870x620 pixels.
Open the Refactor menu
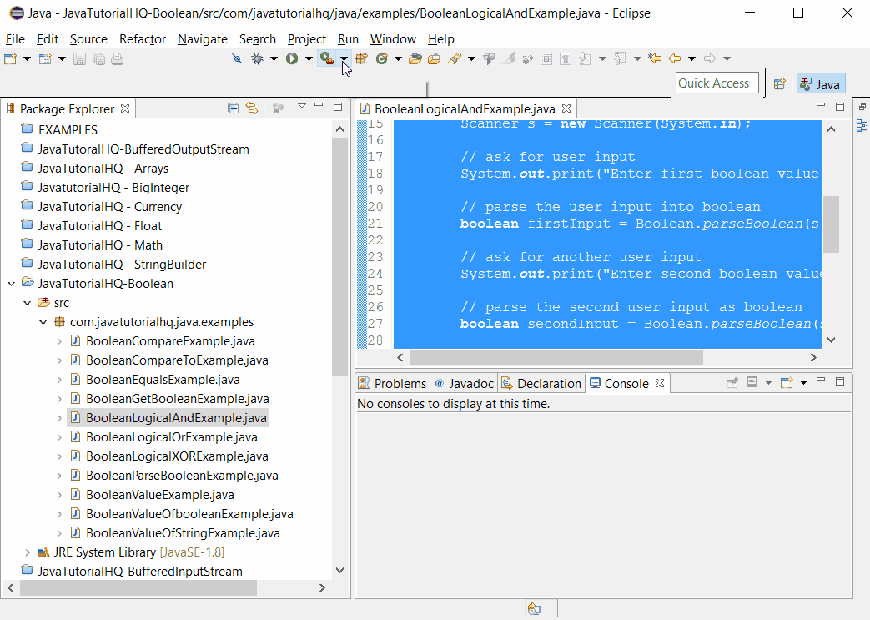[143, 39]
